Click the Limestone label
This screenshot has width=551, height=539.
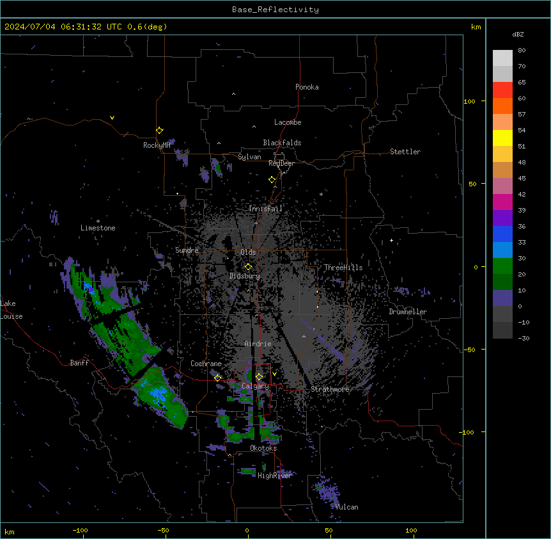coord(98,228)
